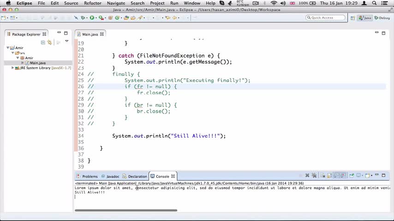
Task: Open the Debug button dropdown arrow
Action: tap(87, 18)
